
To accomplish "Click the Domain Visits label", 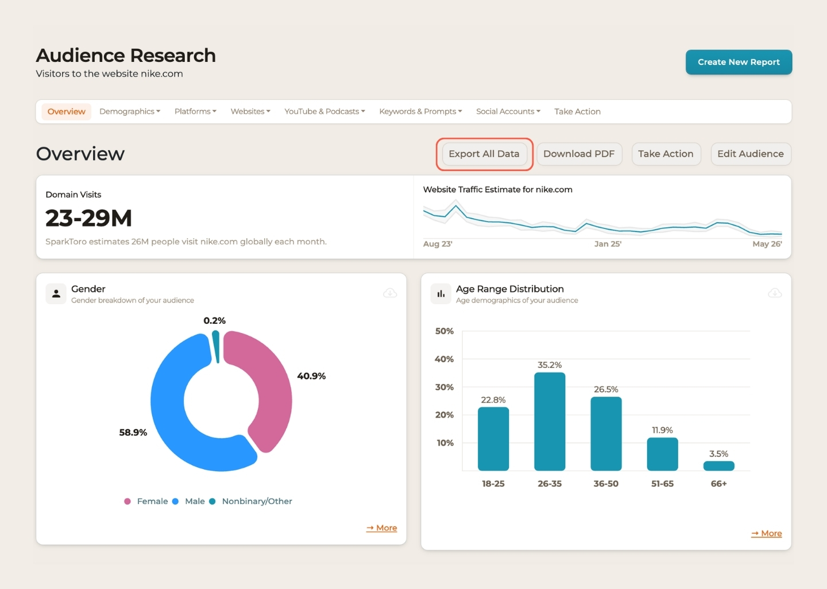I will [74, 195].
